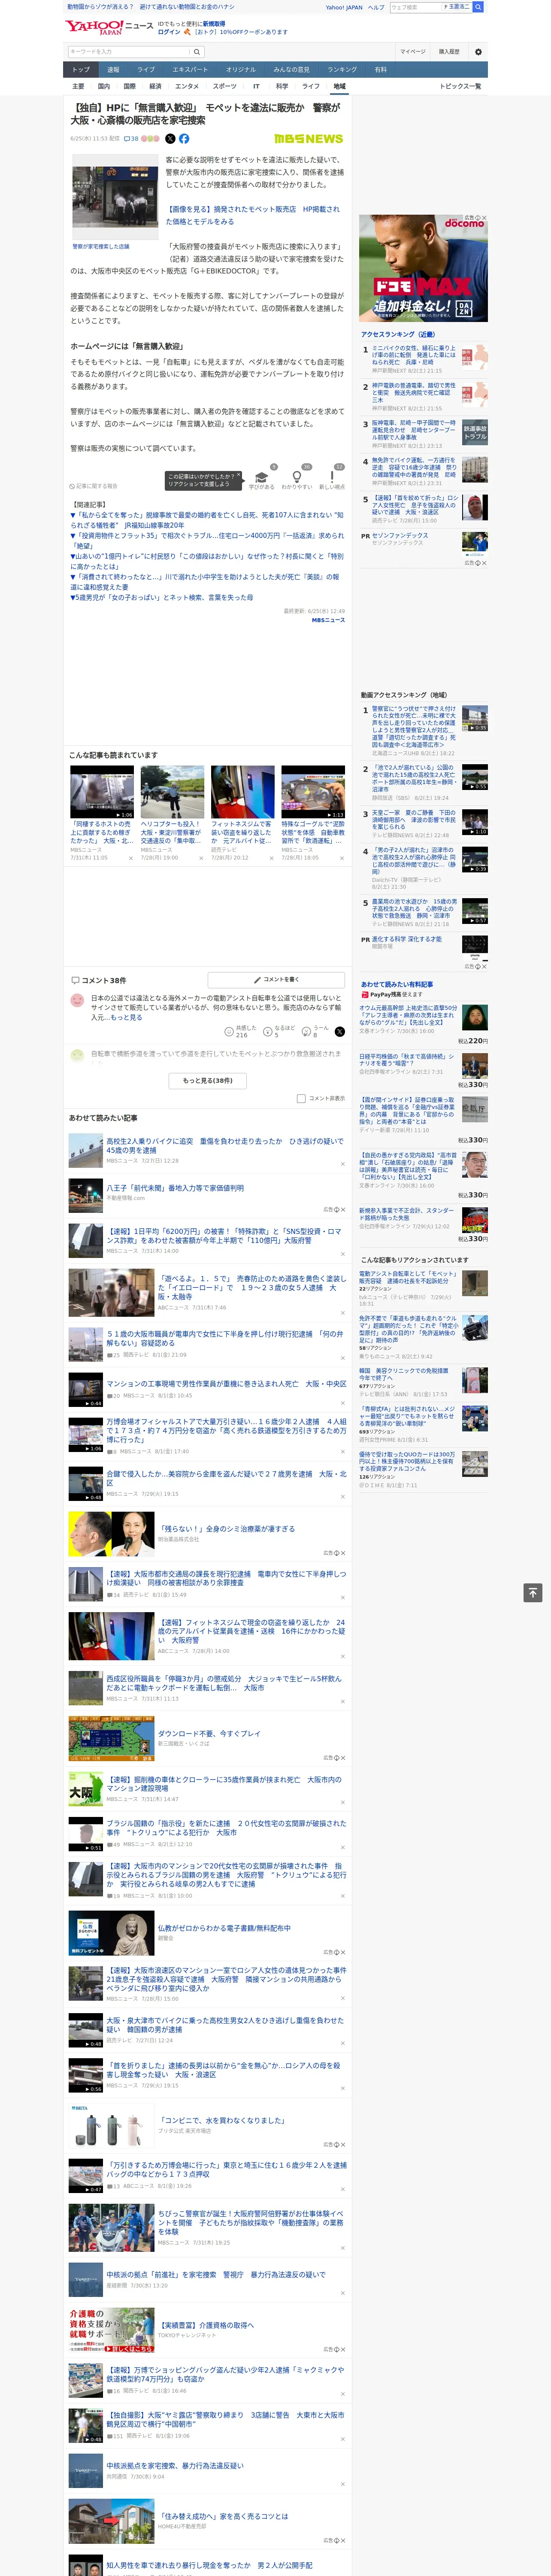
Task: Select the 有料 navigation tab
Action: coord(380,70)
